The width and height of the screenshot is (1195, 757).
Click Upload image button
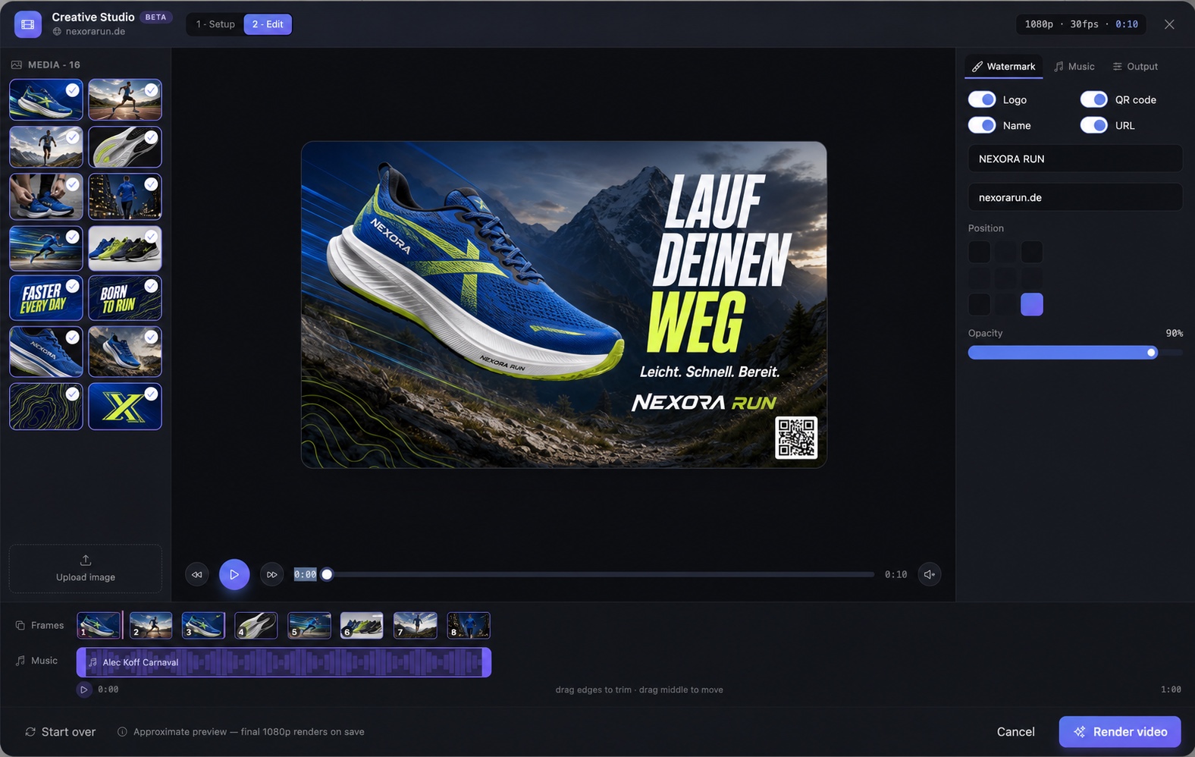click(86, 568)
